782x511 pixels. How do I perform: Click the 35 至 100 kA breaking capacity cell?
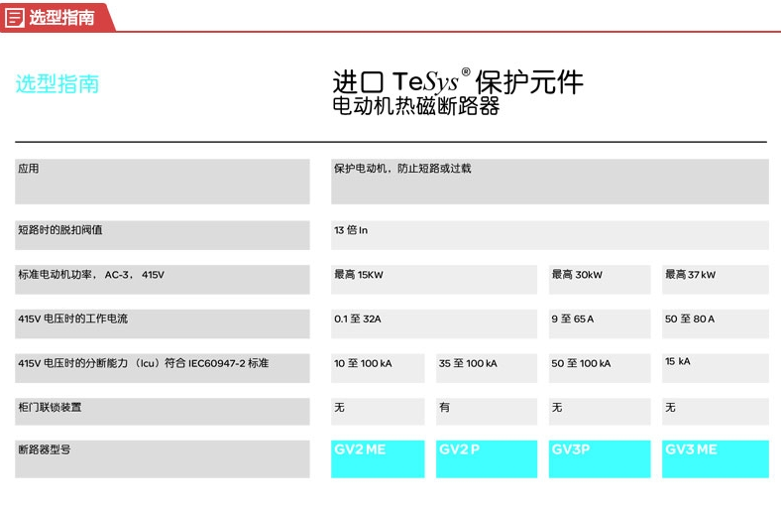468,364
